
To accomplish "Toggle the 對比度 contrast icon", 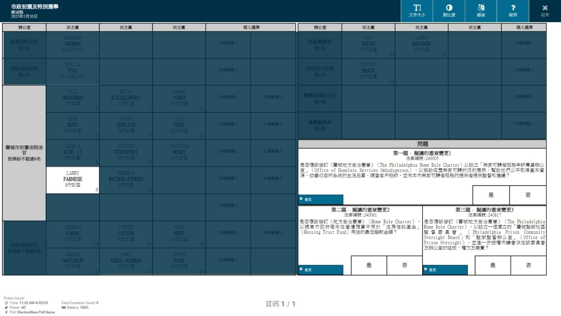I will tap(449, 11).
